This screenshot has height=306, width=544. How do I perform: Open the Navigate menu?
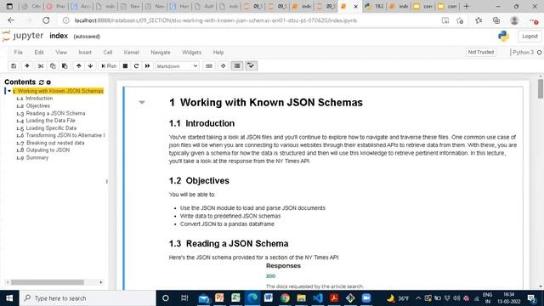click(161, 53)
